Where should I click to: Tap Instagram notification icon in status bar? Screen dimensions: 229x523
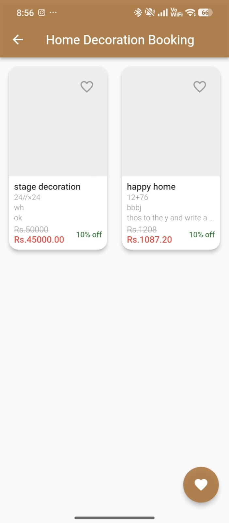42,13
